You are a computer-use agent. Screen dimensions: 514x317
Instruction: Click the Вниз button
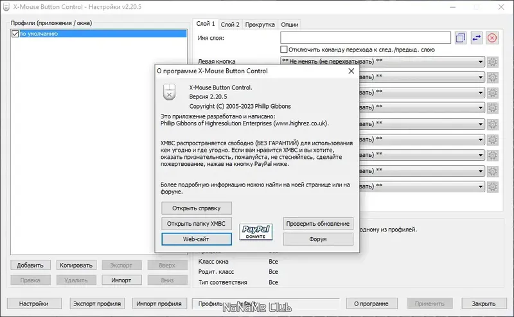tap(167, 280)
